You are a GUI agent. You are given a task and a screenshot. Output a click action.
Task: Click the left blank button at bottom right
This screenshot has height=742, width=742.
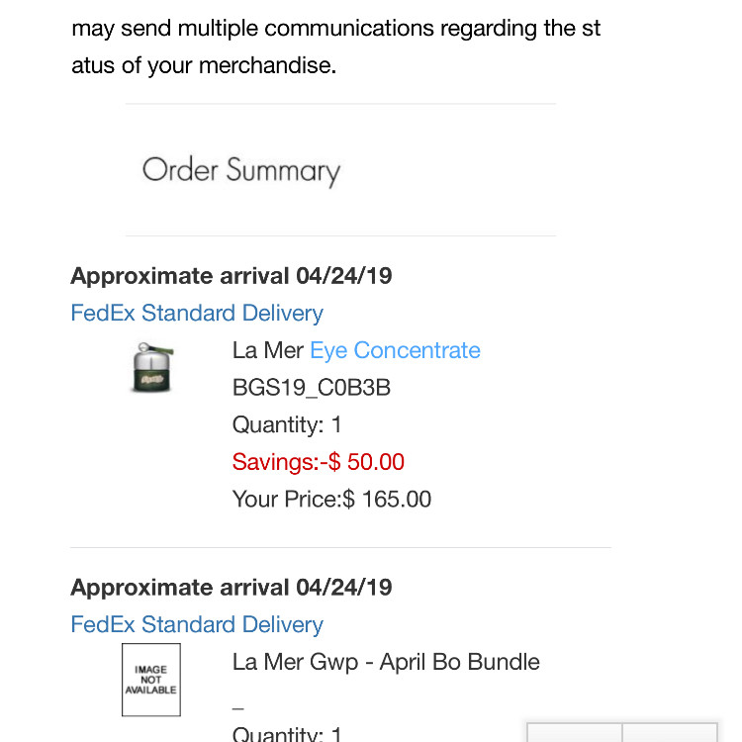[575, 732]
